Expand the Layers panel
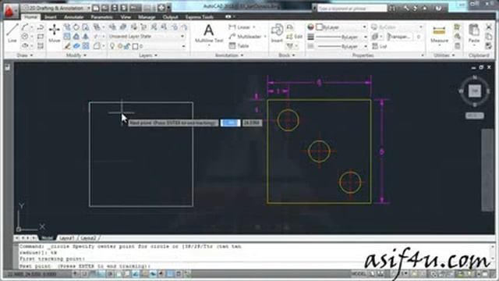 pyautogui.click(x=148, y=55)
